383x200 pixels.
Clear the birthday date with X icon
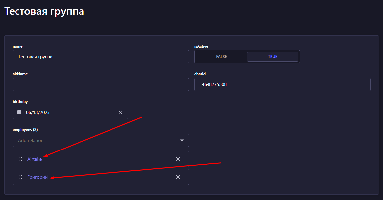(x=120, y=112)
